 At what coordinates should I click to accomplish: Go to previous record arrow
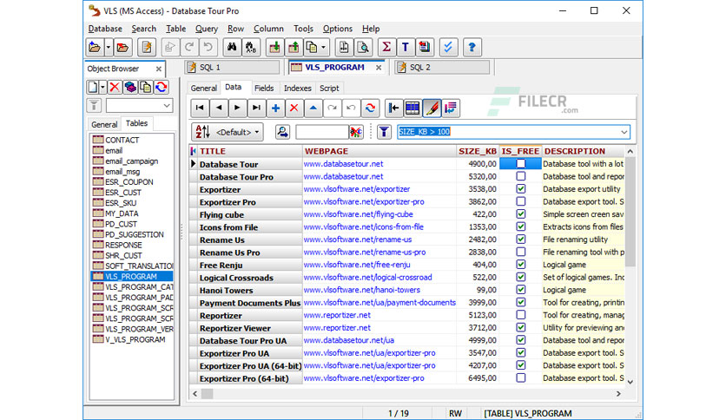click(x=219, y=108)
